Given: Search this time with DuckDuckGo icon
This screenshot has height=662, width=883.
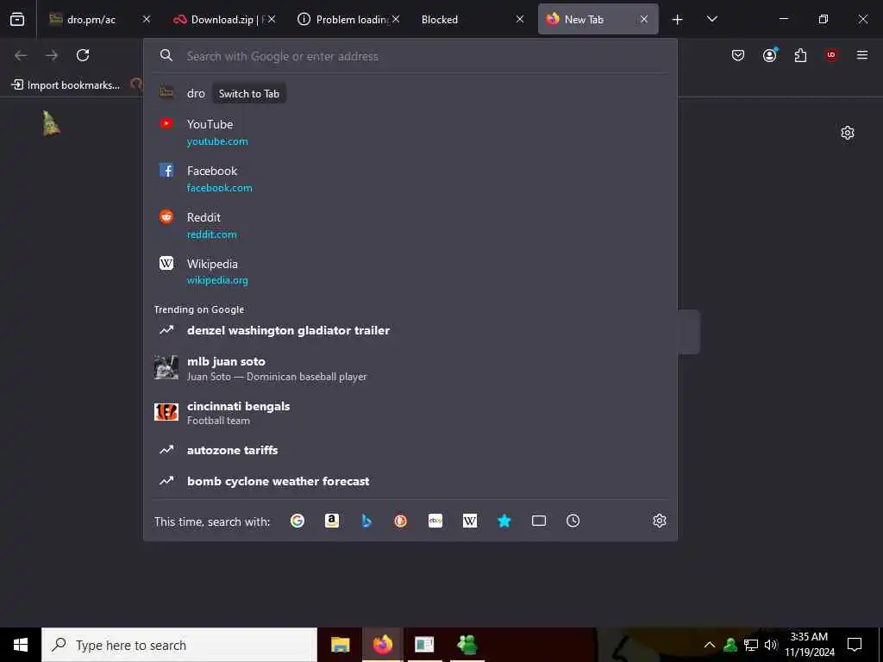Looking at the screenshot, I should tap(400, 521).
